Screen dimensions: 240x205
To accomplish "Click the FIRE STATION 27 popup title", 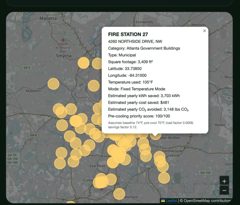I will coord(128,34).
